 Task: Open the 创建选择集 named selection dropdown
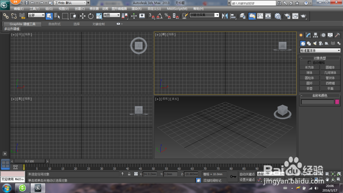204,15
